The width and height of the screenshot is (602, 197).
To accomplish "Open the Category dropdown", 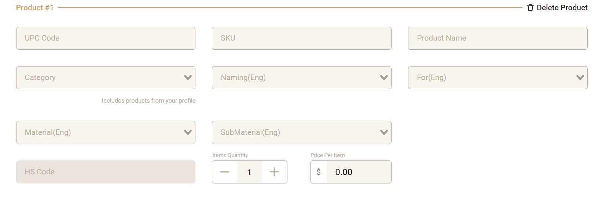I will coord(99,77).
